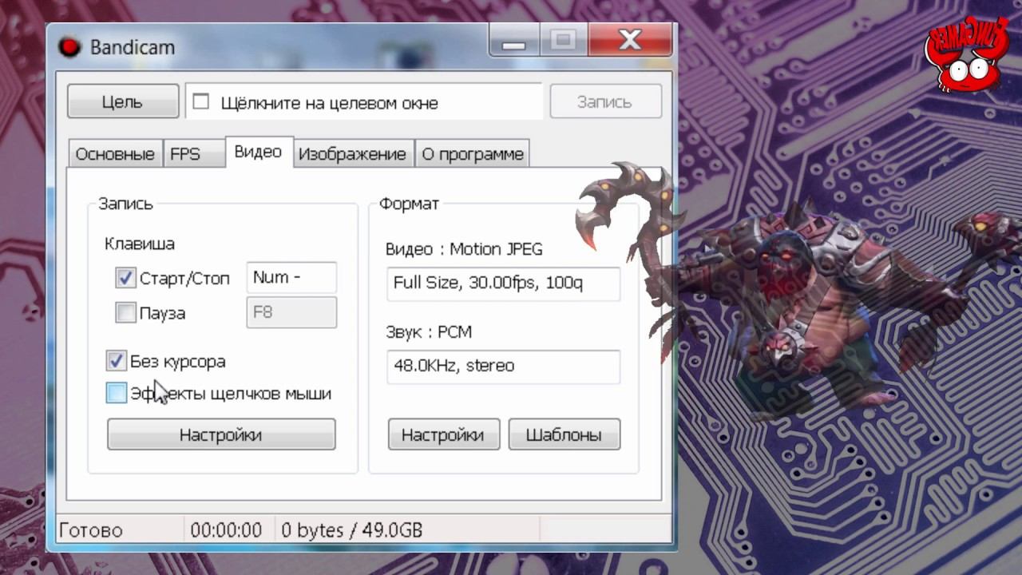Image resolution: width=1022 pixels, height=575 pixels.
Task: Click the F8 pause hotkey field
Action: tap(291, 312)
